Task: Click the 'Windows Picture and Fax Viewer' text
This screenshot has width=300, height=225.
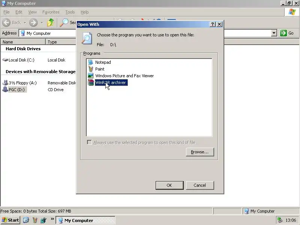Action: 124,76
